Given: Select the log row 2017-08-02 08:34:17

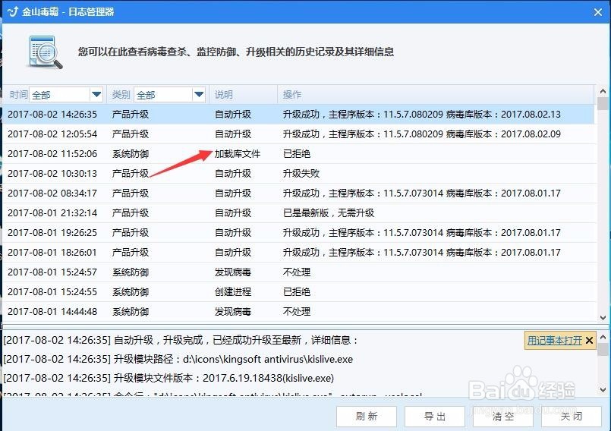Looking at the screenshot, I should [x=298, y=193].
